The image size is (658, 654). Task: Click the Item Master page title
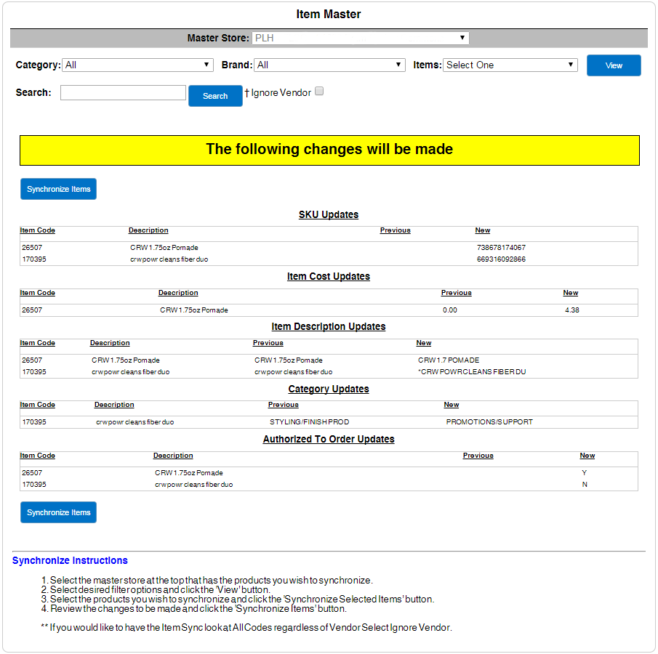tap(329, 15)
